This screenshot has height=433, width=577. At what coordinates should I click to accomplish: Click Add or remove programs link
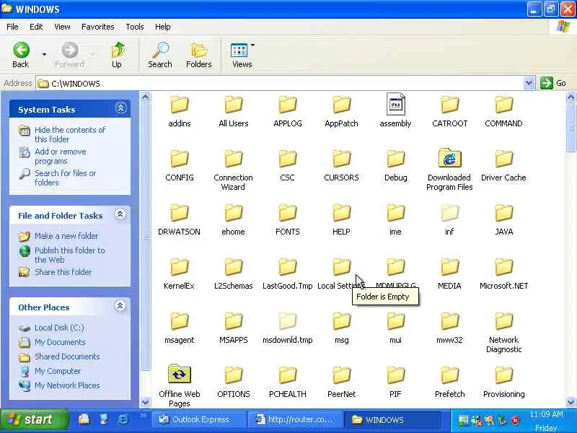click(61, 156)
